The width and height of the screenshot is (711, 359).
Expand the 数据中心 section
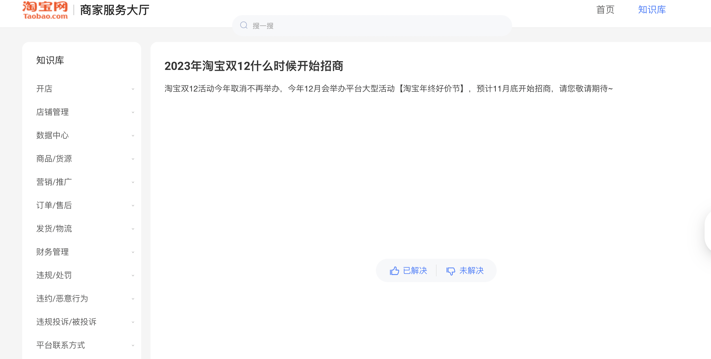pos(52,135)
